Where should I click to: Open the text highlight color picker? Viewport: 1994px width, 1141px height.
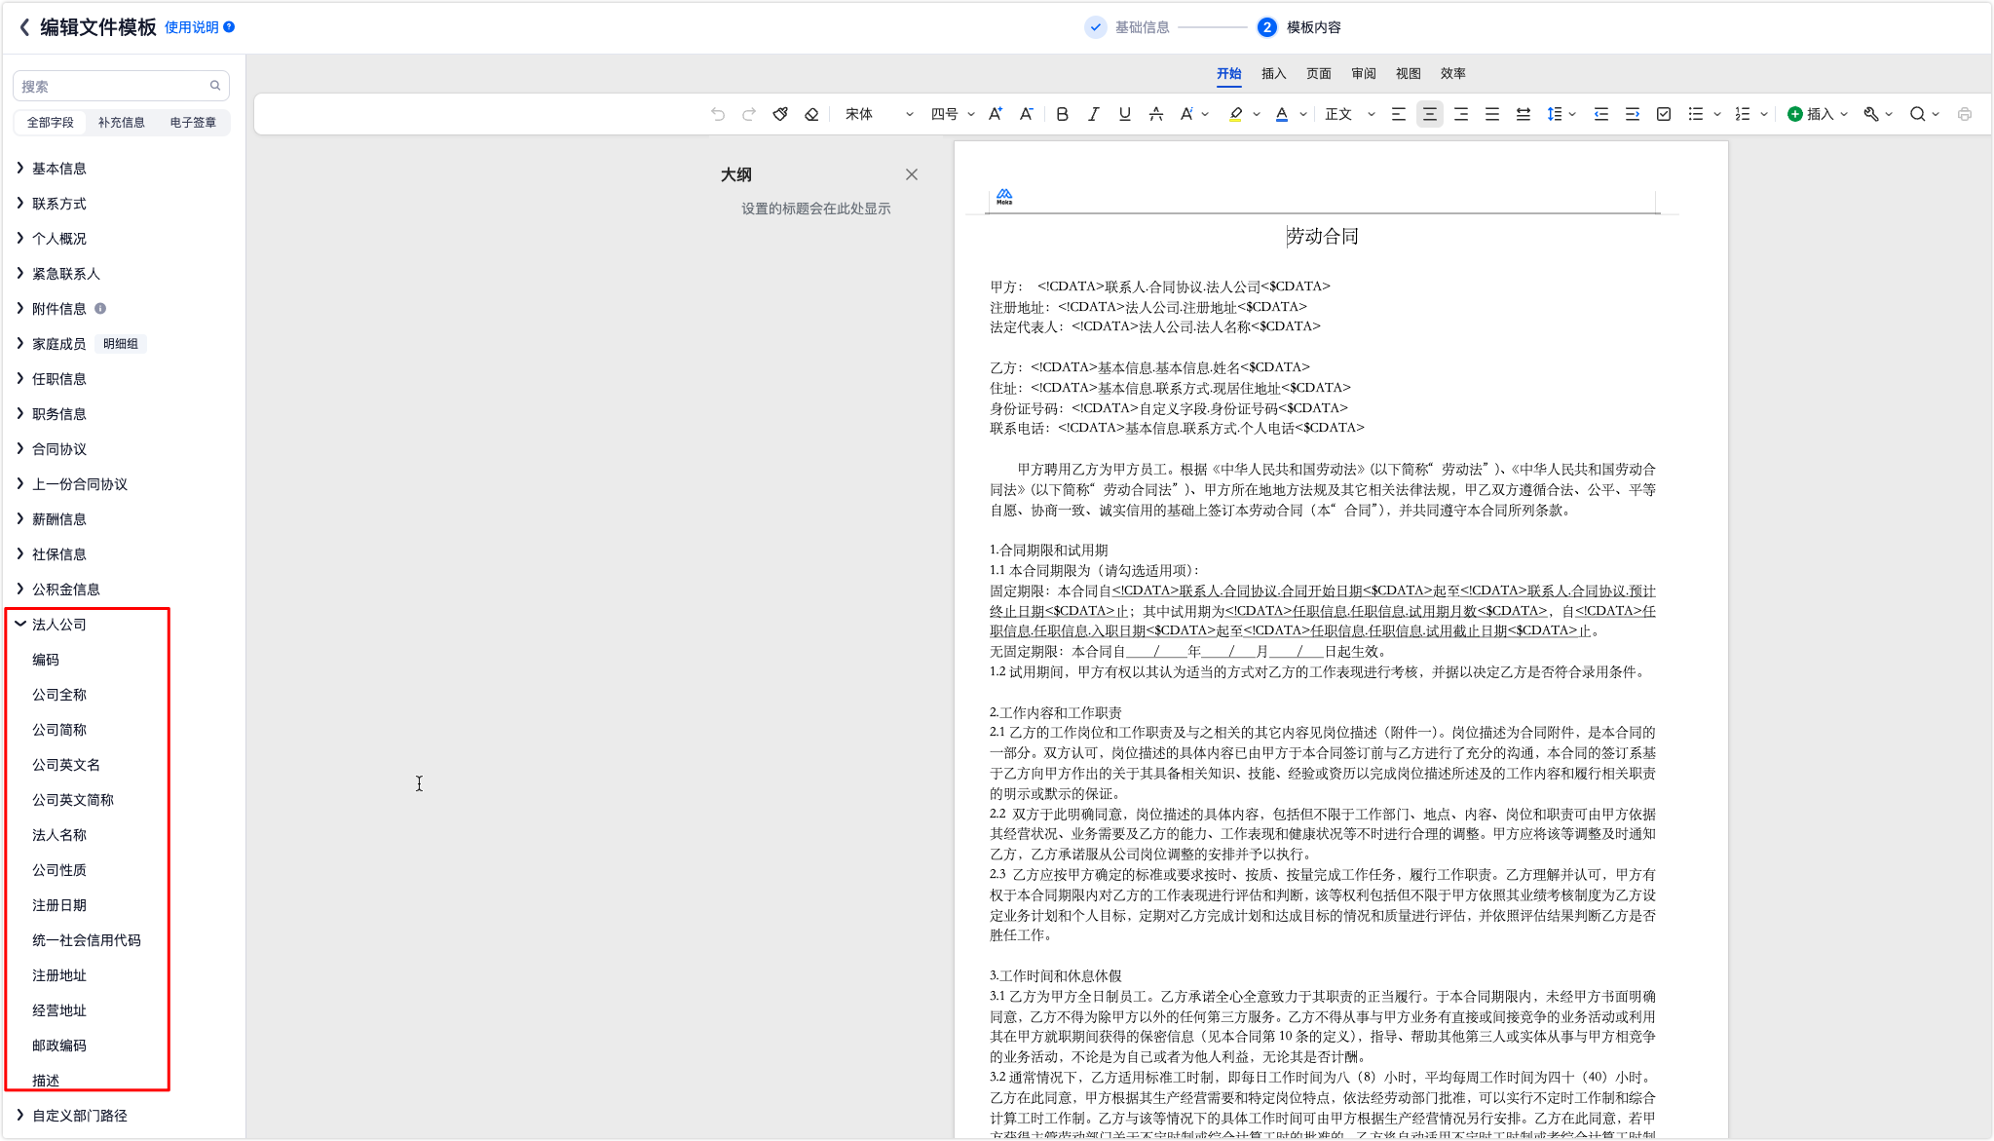pos(1256,114)
